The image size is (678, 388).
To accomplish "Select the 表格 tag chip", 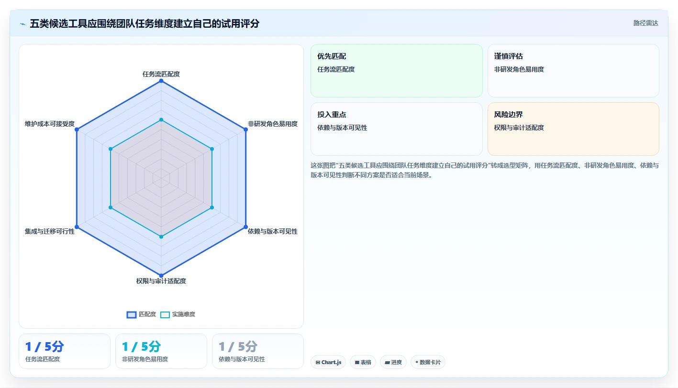I will click(x=363, y=362).
